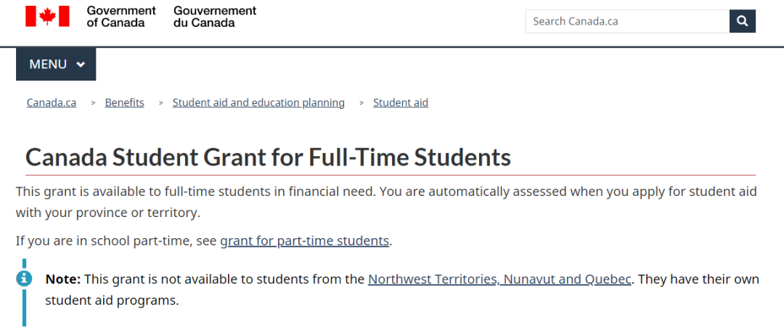Select the Student aid breadcrumb link

click(401, 102)
